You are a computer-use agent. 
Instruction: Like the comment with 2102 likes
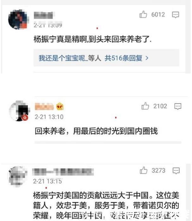[x=145, y=106]
